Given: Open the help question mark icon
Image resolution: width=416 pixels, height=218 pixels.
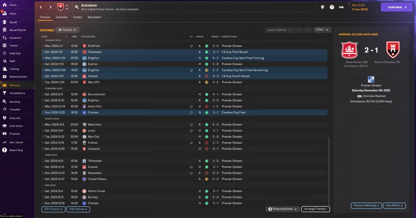Looking at the screenshot, I should coord(332,7).
